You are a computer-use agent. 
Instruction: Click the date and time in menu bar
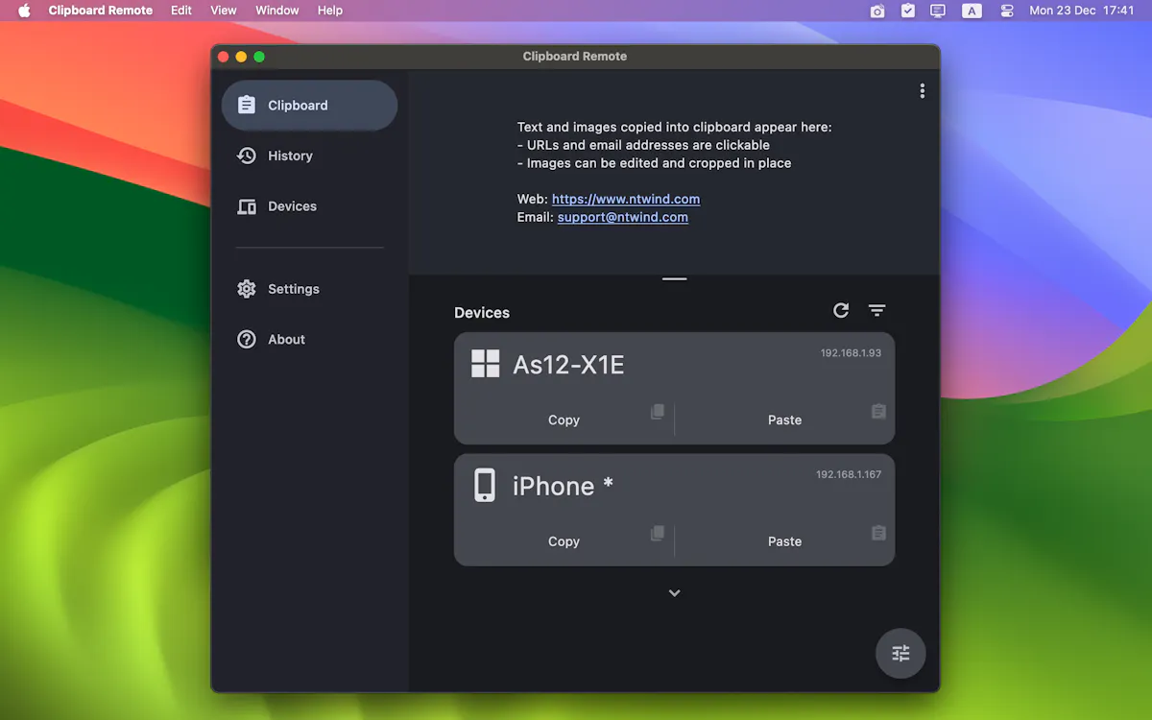1082,11
